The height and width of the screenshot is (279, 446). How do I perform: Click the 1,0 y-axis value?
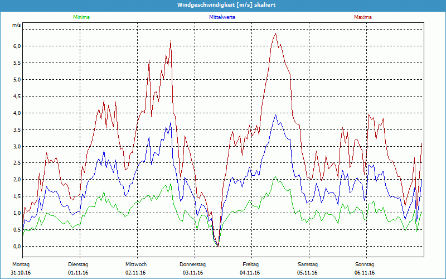(17, 213)
